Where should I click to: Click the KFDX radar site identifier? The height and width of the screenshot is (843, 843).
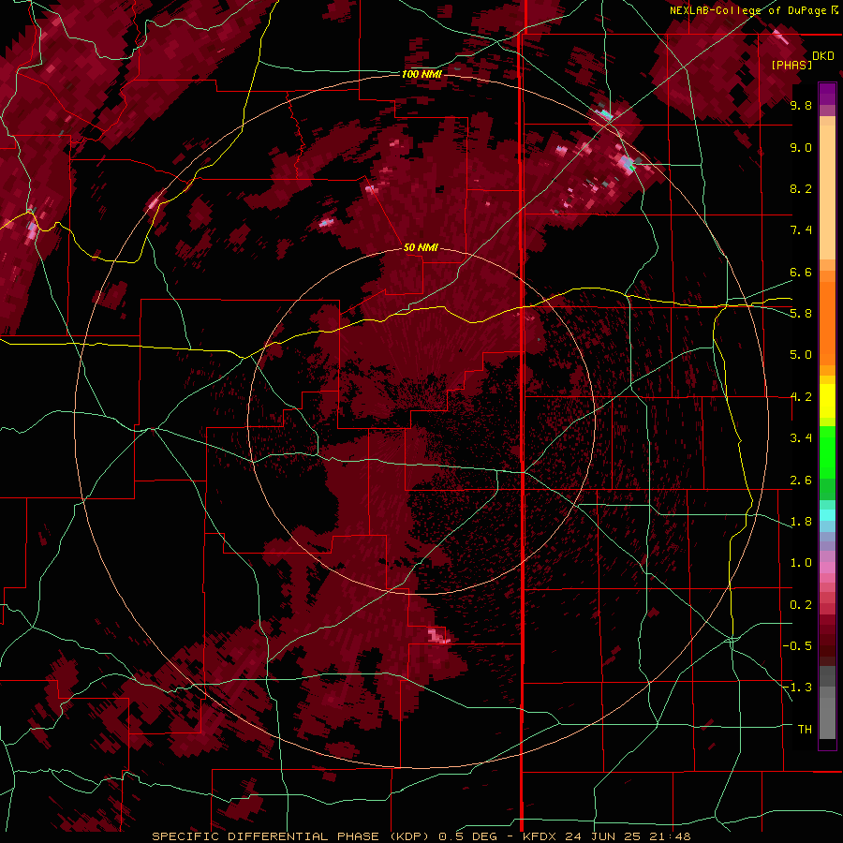click(x=540, y=836)
